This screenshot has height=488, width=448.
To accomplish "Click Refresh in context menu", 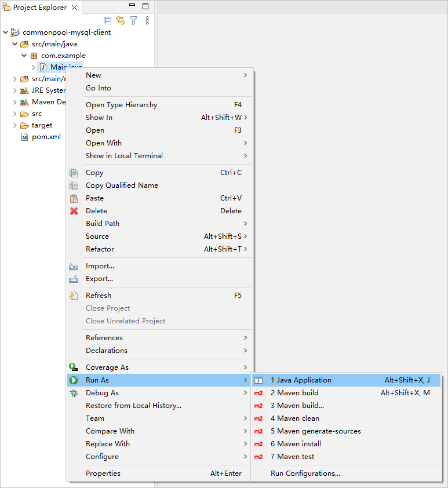I will (98, 296).
